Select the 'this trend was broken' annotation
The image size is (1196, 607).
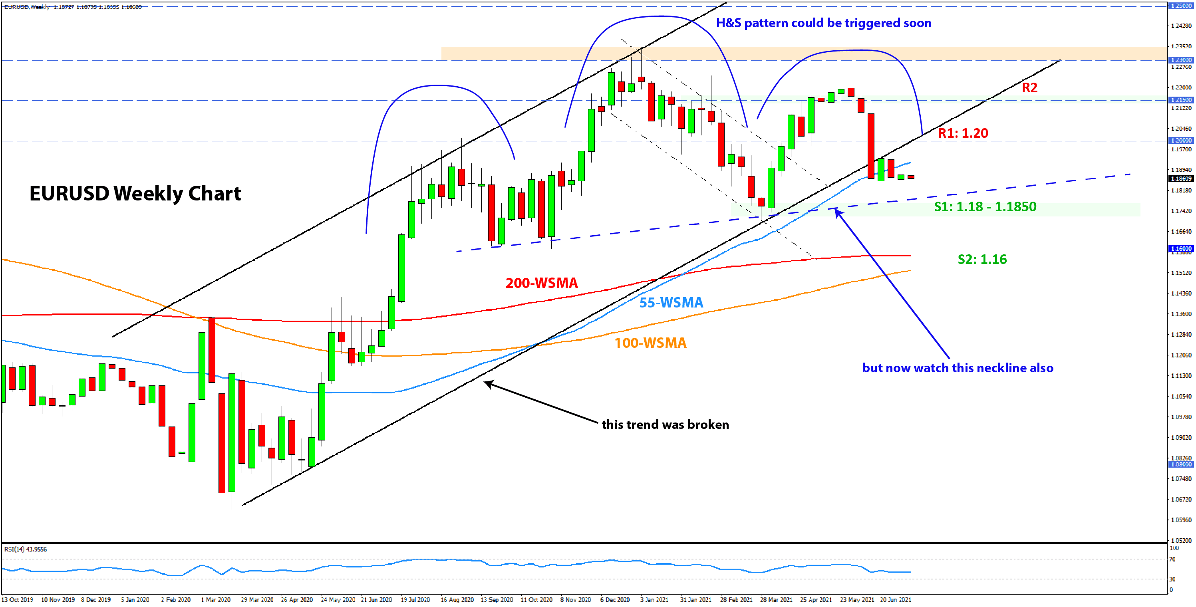point(665,425)
